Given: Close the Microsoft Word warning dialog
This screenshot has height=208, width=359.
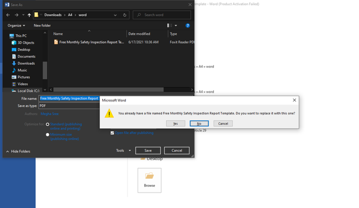Looking at the screenshot, I should (294, 100).
